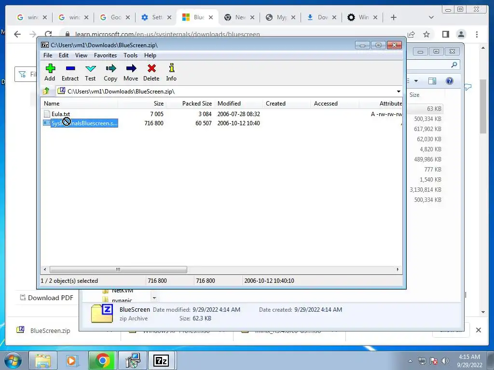Image resolution: width=494 pixels, height=370 pixels.
Task: Share this page icon in Chrome
Action: 411,34
